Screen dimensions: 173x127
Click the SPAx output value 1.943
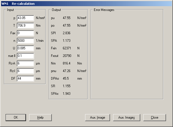pos(67,94)
